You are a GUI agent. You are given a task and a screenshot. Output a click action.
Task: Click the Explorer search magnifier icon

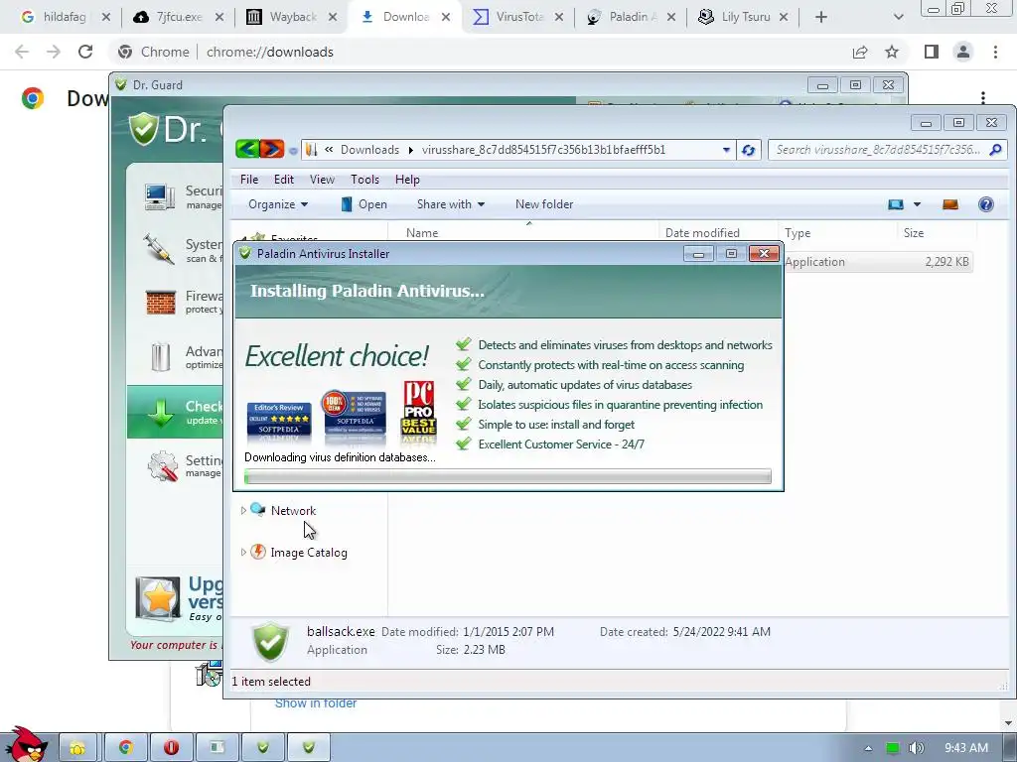(x=995, y=150)
